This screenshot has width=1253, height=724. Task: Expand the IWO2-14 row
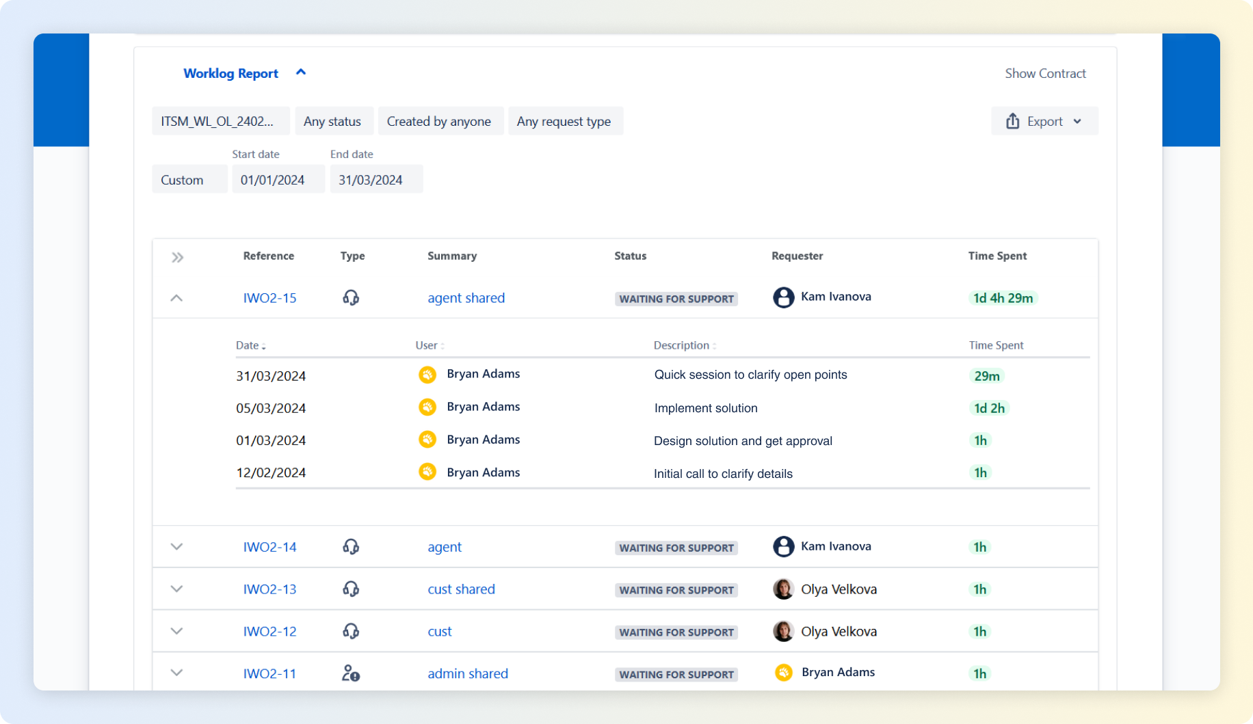pos(176,547)
